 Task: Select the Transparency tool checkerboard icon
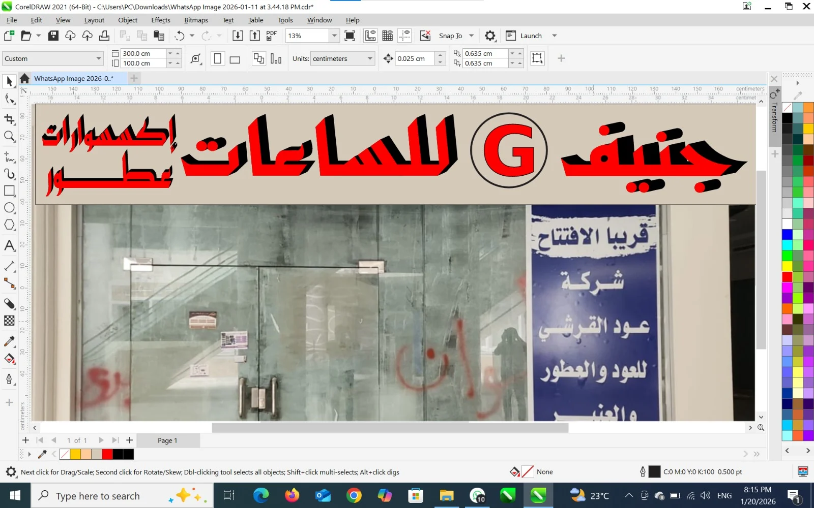[9, 321]
